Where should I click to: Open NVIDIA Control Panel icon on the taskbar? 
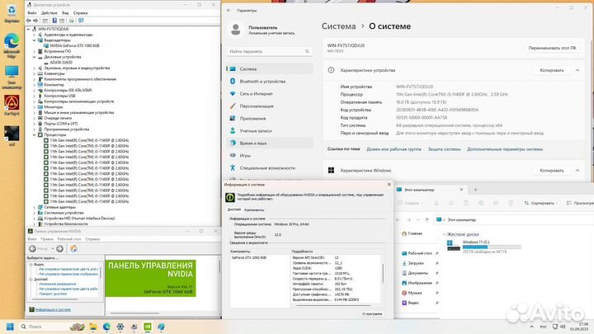tap(148, 327)
